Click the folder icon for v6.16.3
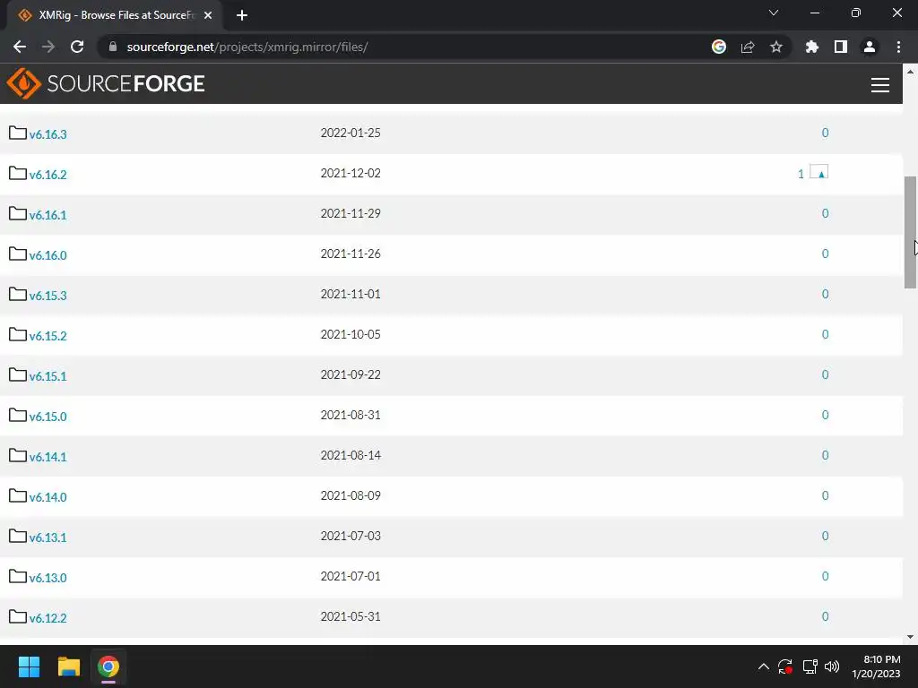This screenshot has height=688, width=918. 18,133
